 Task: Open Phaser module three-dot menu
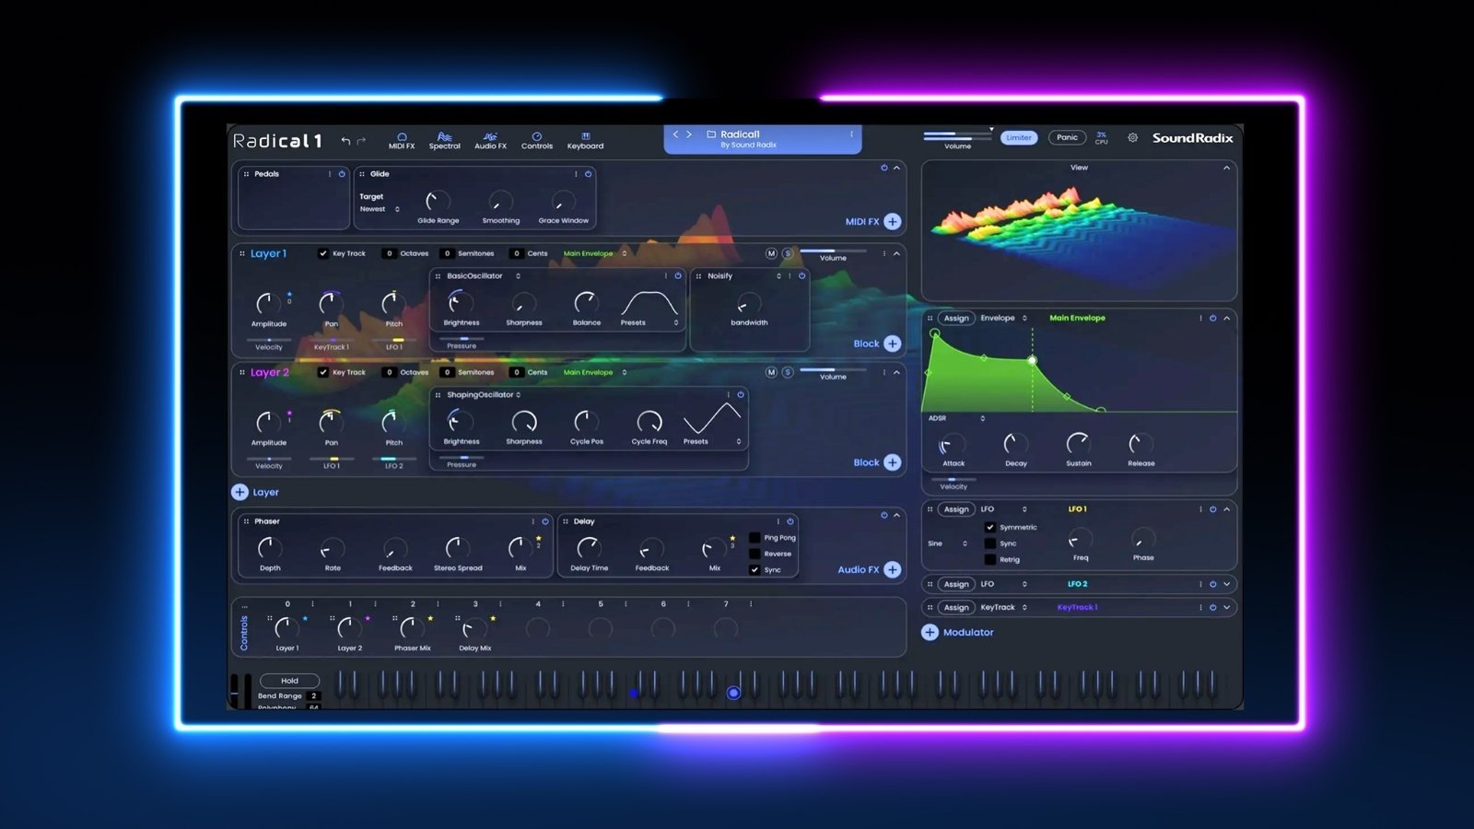[532, 521]
